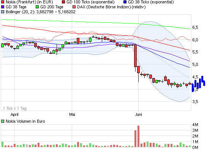
Task: Click the 'Nokia (Frankfurt) (in EUR)' legend text
Action: (29, 2)
